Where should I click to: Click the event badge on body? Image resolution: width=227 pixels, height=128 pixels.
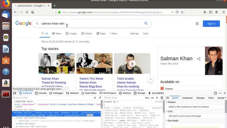[x=90, y=115]
